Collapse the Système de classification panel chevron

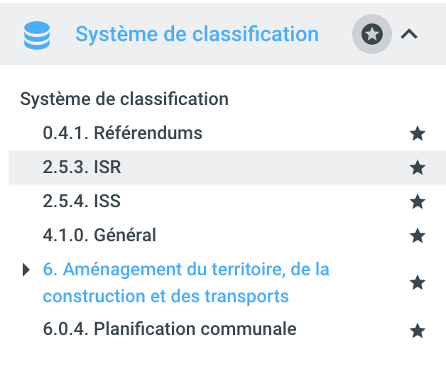pos(409,34)
